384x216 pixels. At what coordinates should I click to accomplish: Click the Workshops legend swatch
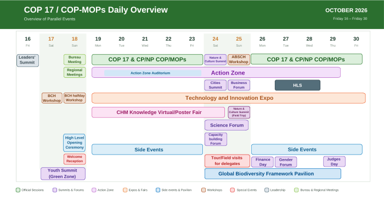click(x=204, y=190)
